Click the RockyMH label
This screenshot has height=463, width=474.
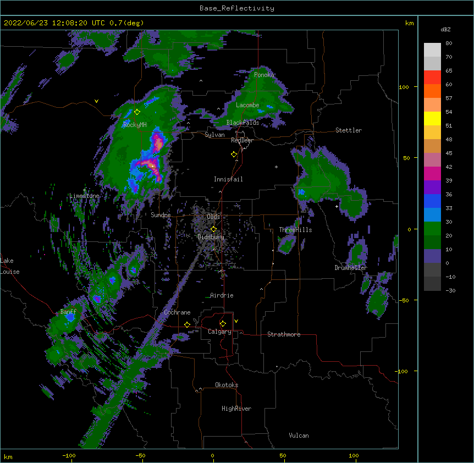(135, 125)
